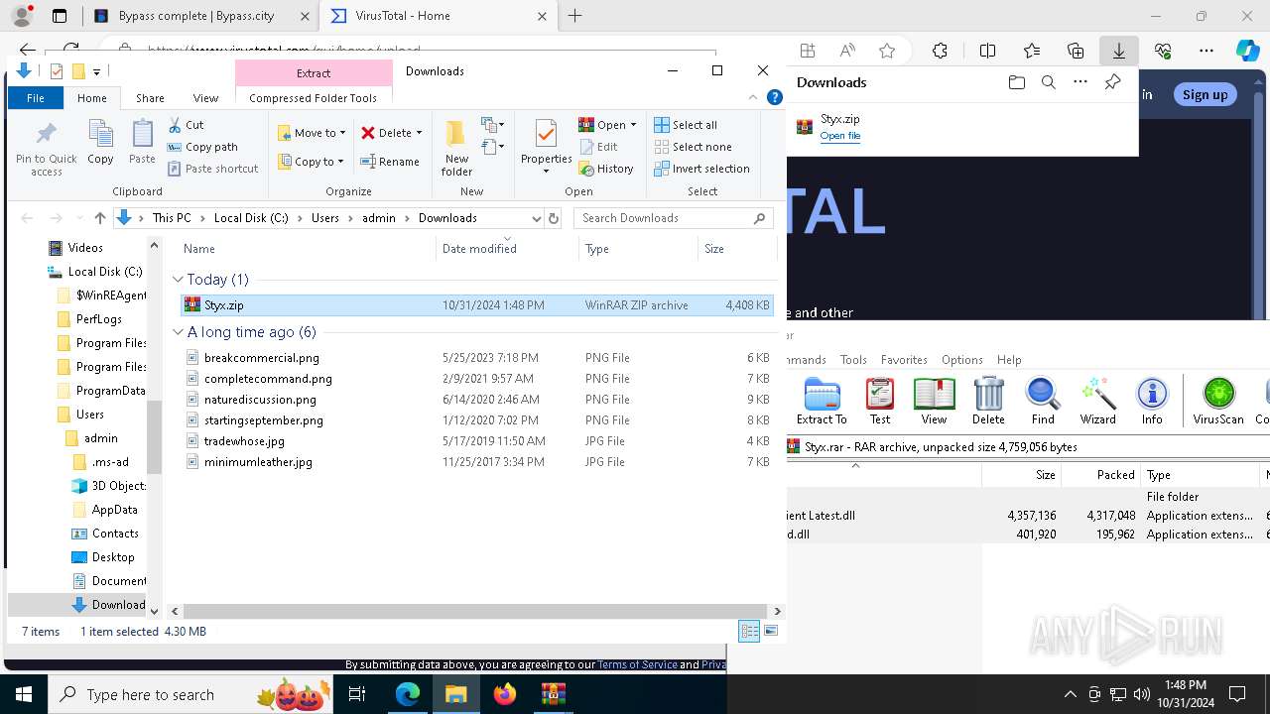Switch to the Share ribbon tab
The width and height of the screenshot is (1270, 714).
(150, 98)
